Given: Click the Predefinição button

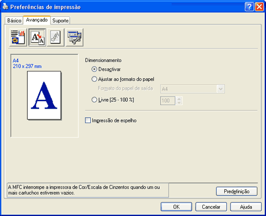Looking at the screenshot, I should point(237,191).
